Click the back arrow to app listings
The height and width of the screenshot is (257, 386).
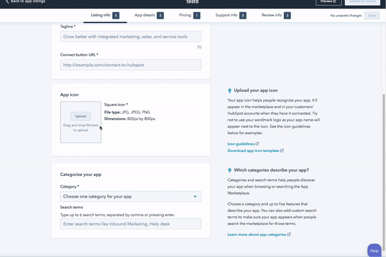click(6, 2)
